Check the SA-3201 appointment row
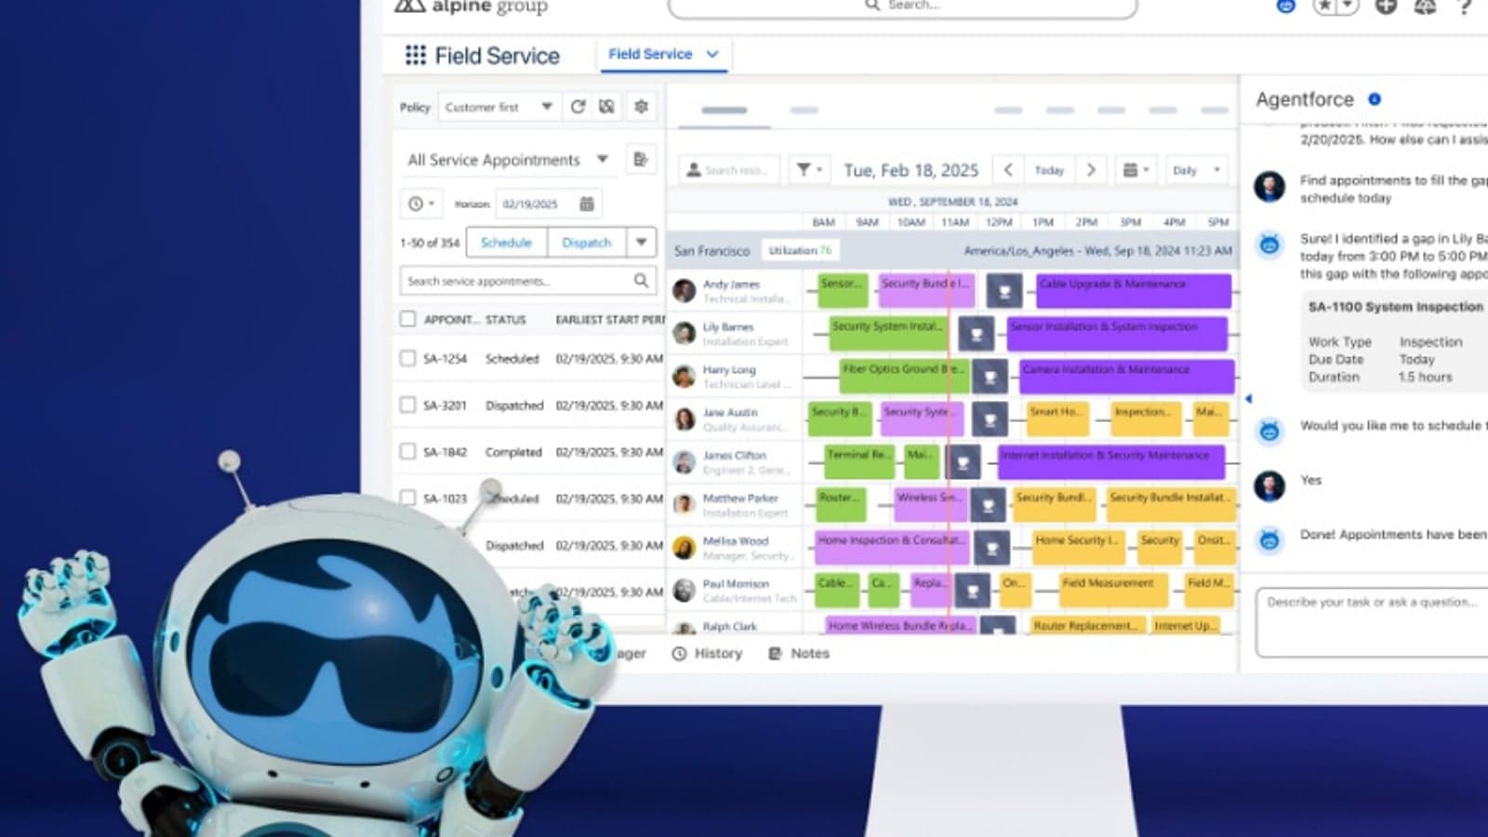This screenshot has width=1488, height=837. (407, 405)
